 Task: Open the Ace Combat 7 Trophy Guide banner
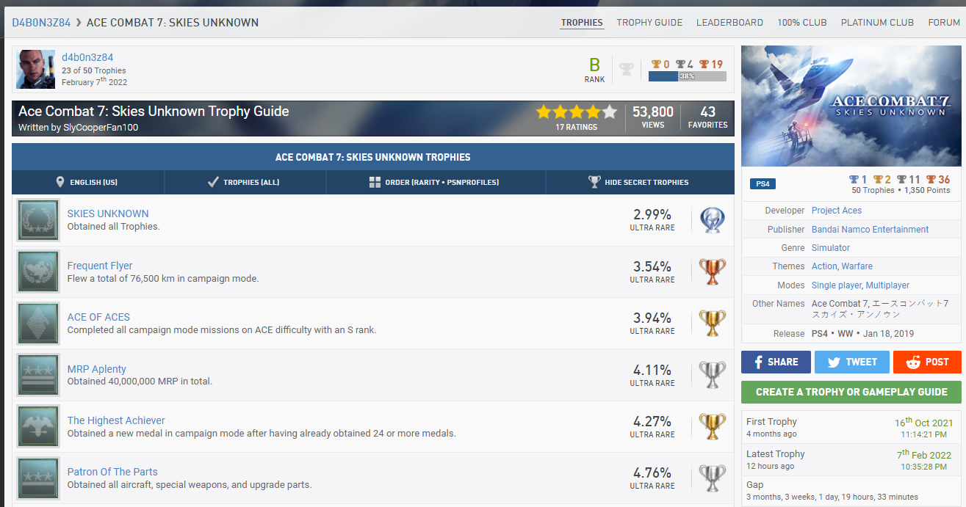(x=373, y=118)
